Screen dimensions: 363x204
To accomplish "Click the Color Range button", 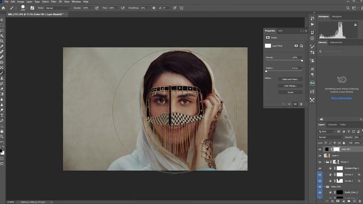I will point(290,86).
